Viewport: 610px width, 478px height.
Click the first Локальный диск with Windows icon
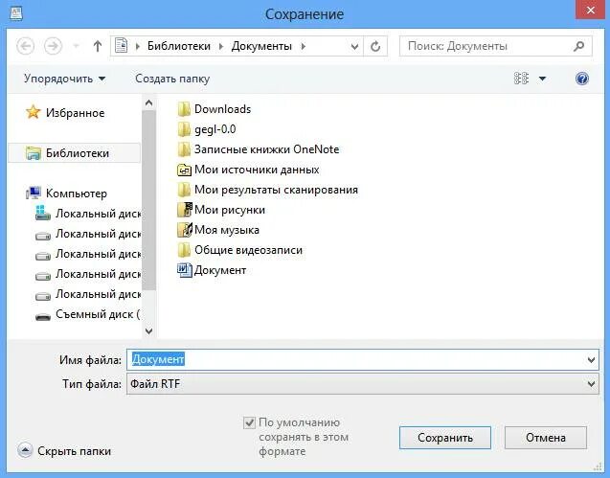pos(88,214)
